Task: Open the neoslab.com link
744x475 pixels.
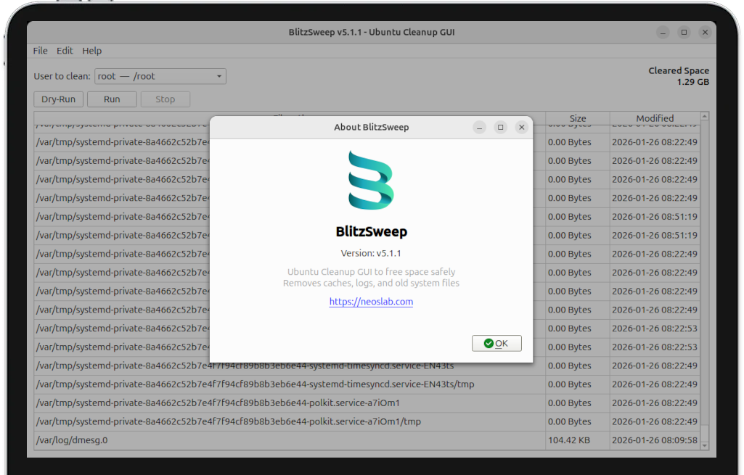Action: (x=371, y=301)
